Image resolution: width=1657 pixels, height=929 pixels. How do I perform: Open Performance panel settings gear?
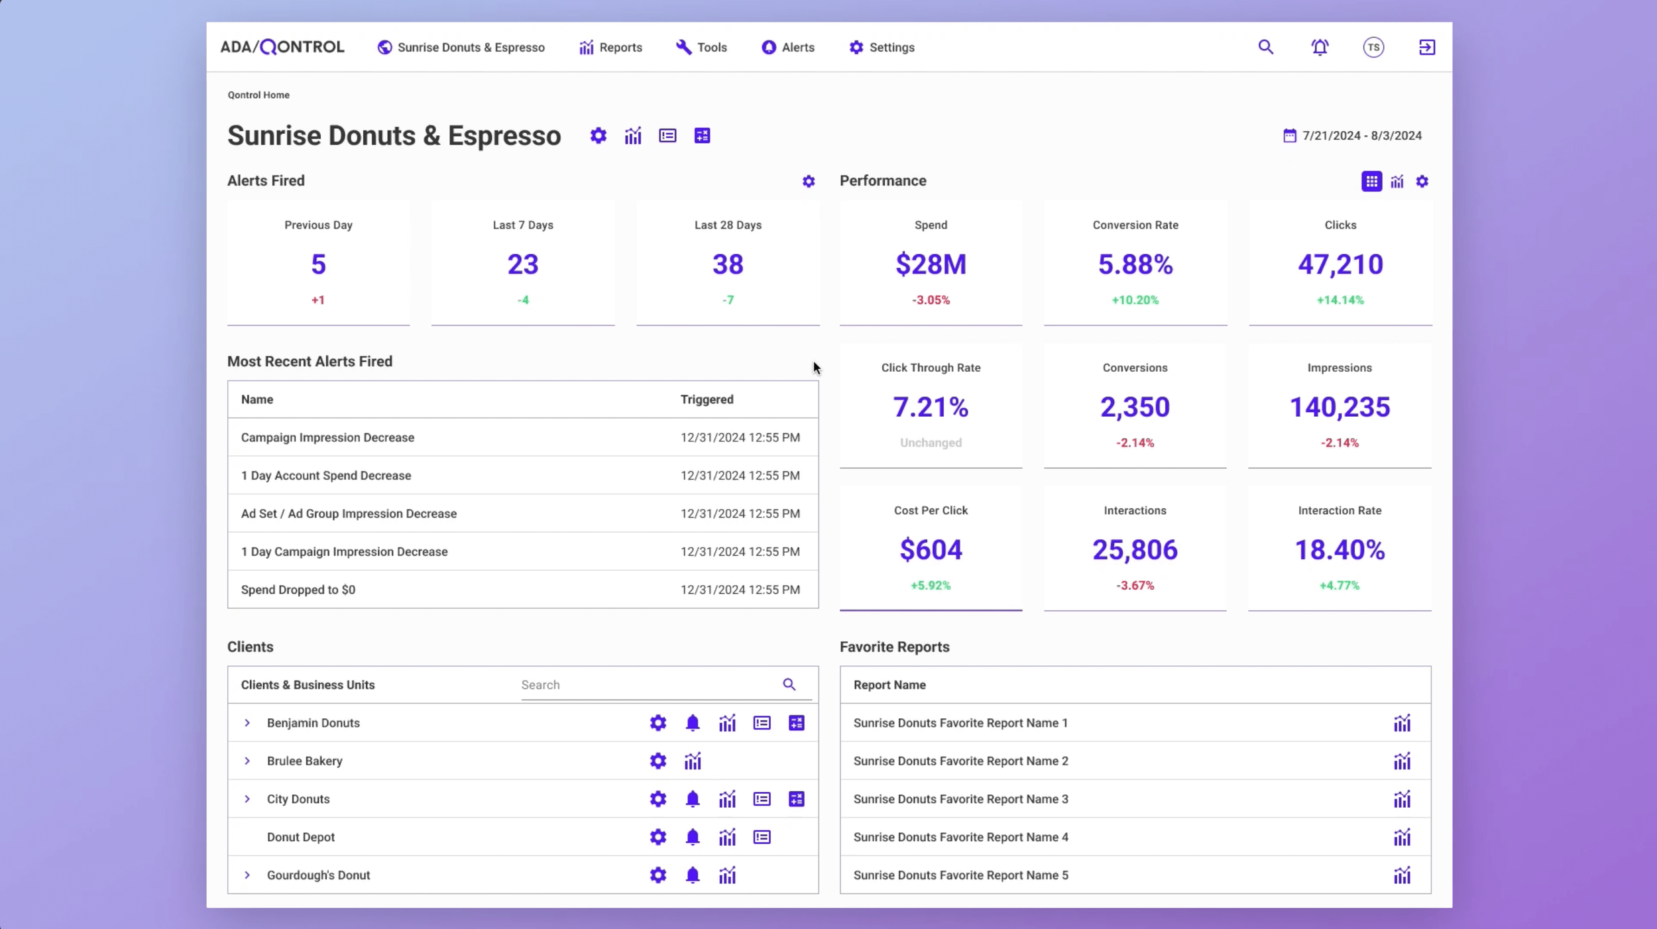pos(1422,182)
